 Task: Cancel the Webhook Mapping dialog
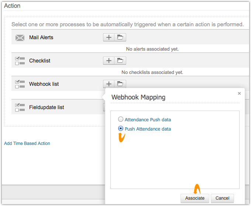[x=223, y=198]
